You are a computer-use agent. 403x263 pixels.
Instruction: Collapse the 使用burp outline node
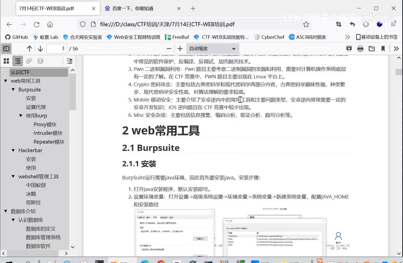coord(20,115)
